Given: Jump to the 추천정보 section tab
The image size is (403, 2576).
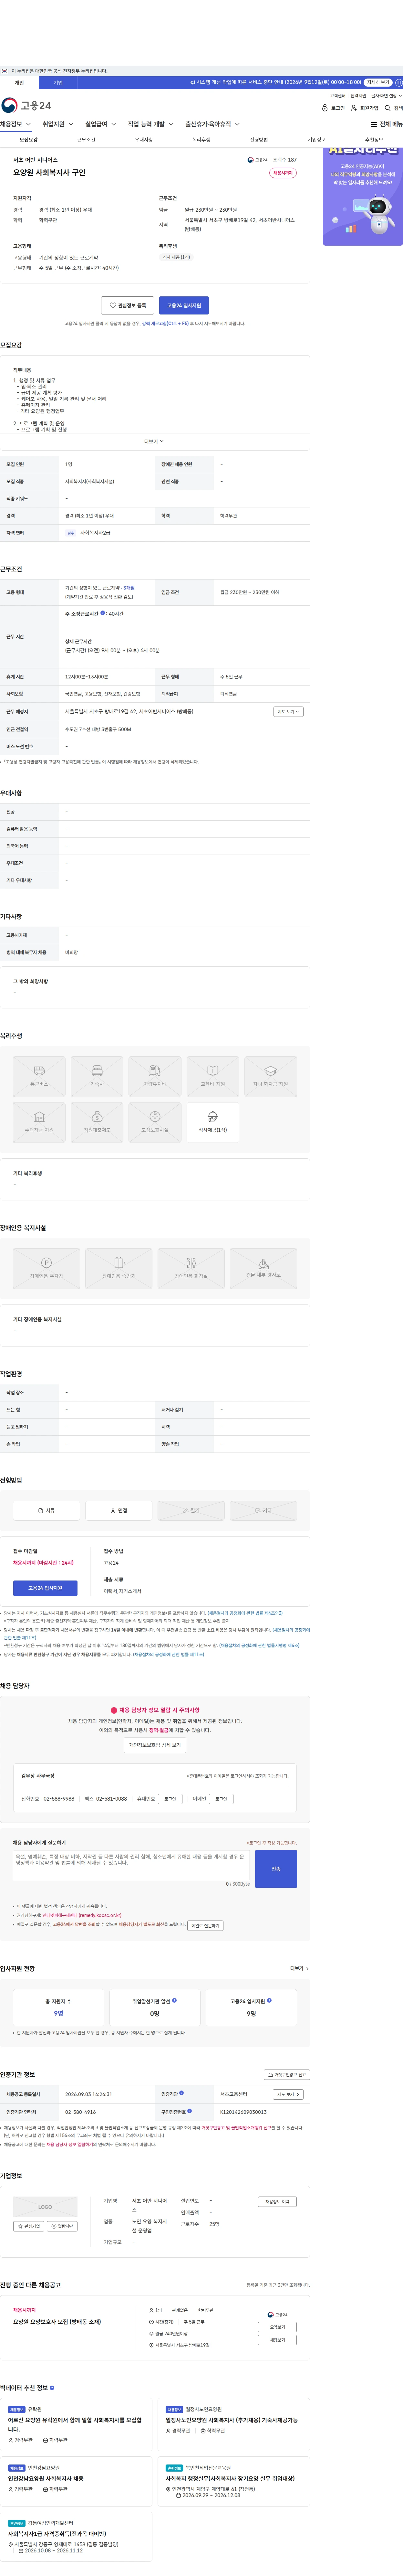Looking at the screenshot, I should (374, 140).
